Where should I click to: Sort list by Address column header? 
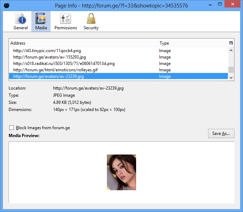coord(83,43)
